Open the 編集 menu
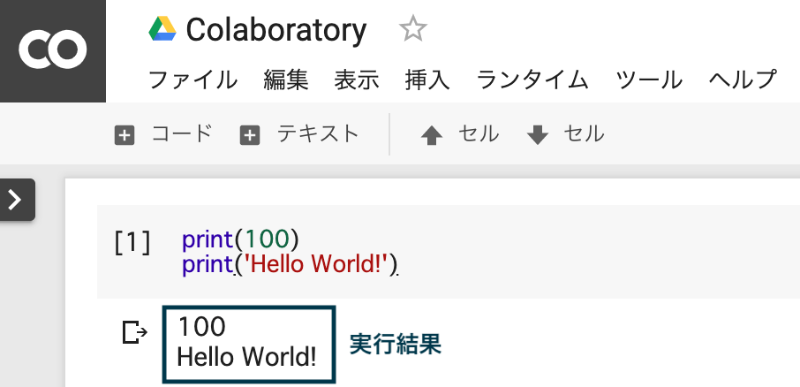 click(x=286, y=80)
